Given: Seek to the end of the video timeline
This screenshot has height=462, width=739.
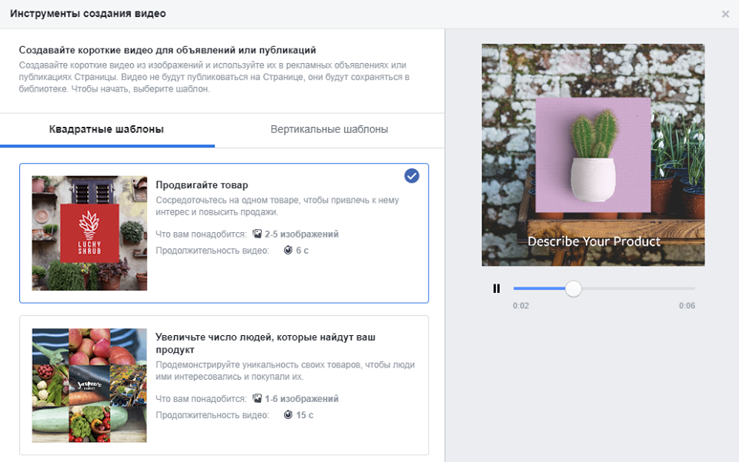Looking at the screenshot, I should tap(693, 289).
